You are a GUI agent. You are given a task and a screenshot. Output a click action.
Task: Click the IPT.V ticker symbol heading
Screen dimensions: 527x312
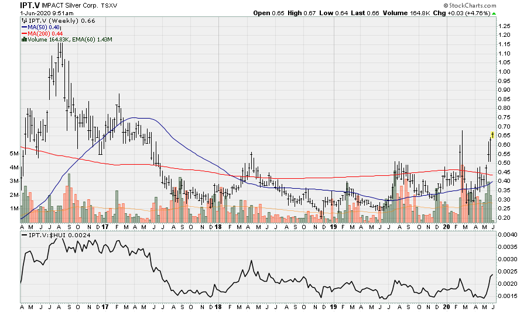click(x=30, y=5)
